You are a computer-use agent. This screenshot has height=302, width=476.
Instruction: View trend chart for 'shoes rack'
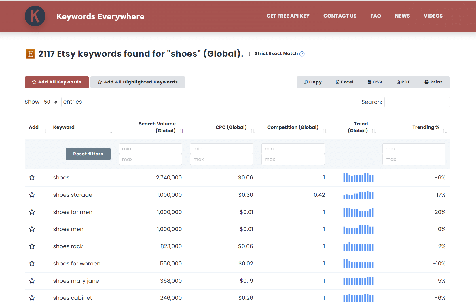359,246
